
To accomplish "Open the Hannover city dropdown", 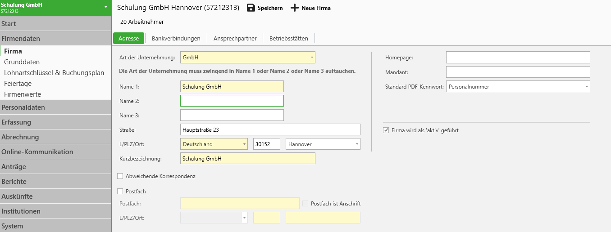I will point(357,144).
